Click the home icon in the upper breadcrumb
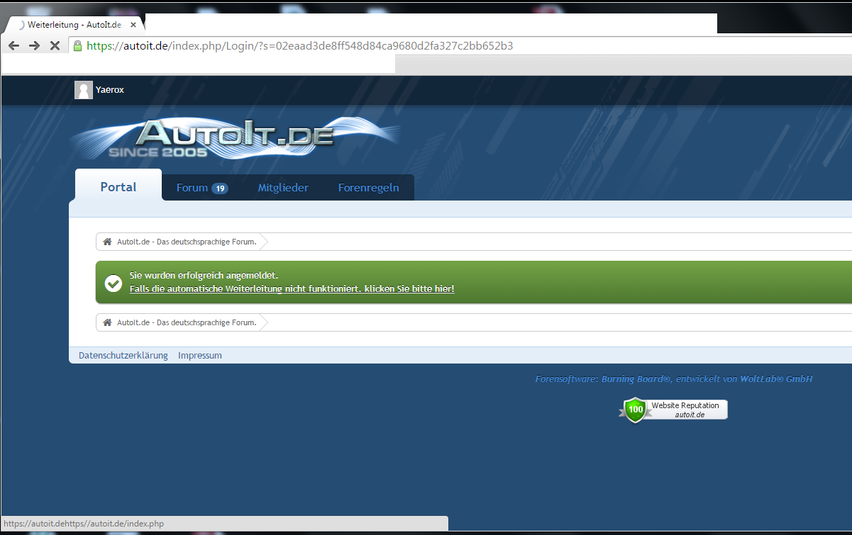The image size is (852, 535). click(107, 242)
